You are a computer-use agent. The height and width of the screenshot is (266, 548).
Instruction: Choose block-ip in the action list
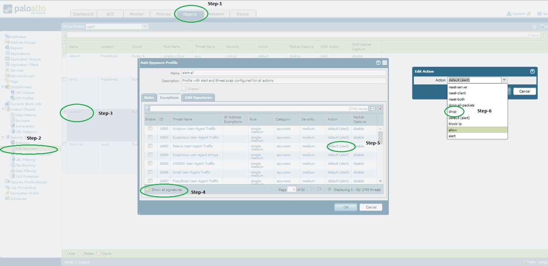pos(477,124)
